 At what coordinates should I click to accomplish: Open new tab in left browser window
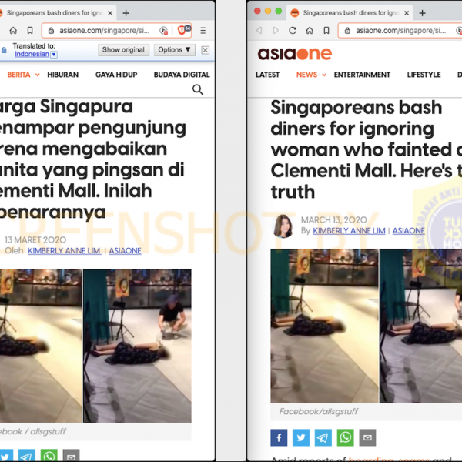(126, 13)
